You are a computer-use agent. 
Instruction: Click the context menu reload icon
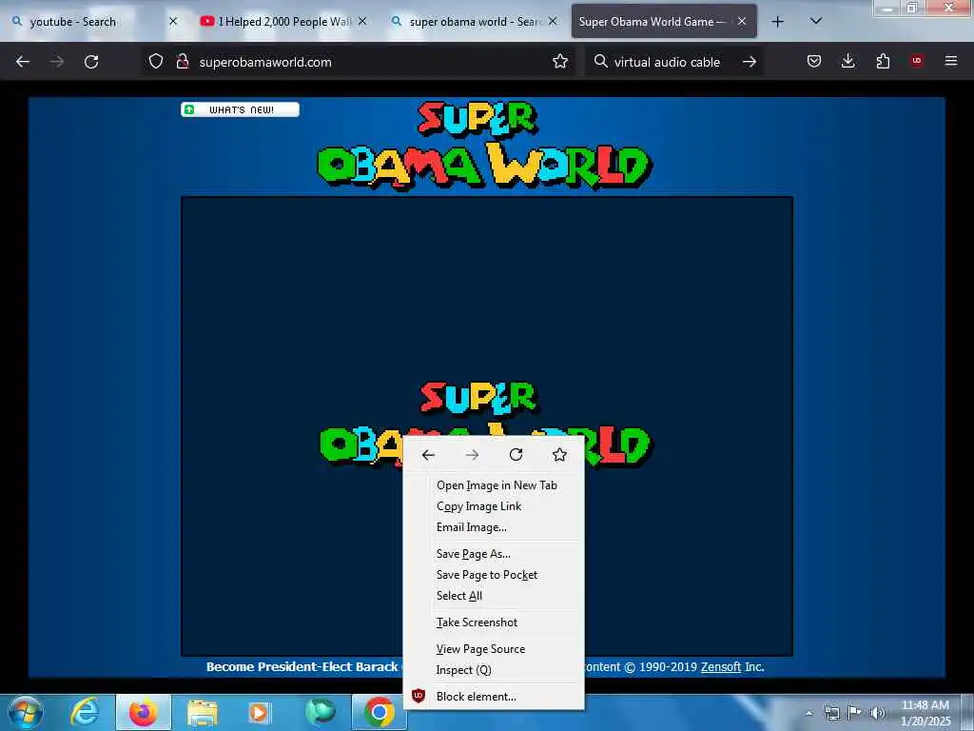point(516,455)
